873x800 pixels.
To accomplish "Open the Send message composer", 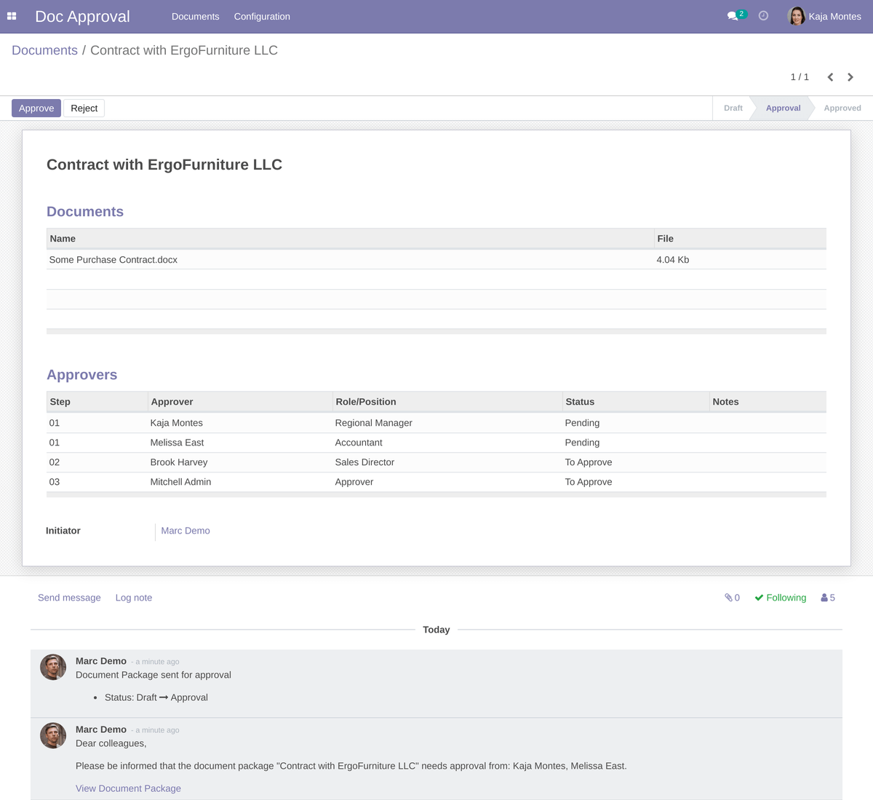I will click(69, 597).
